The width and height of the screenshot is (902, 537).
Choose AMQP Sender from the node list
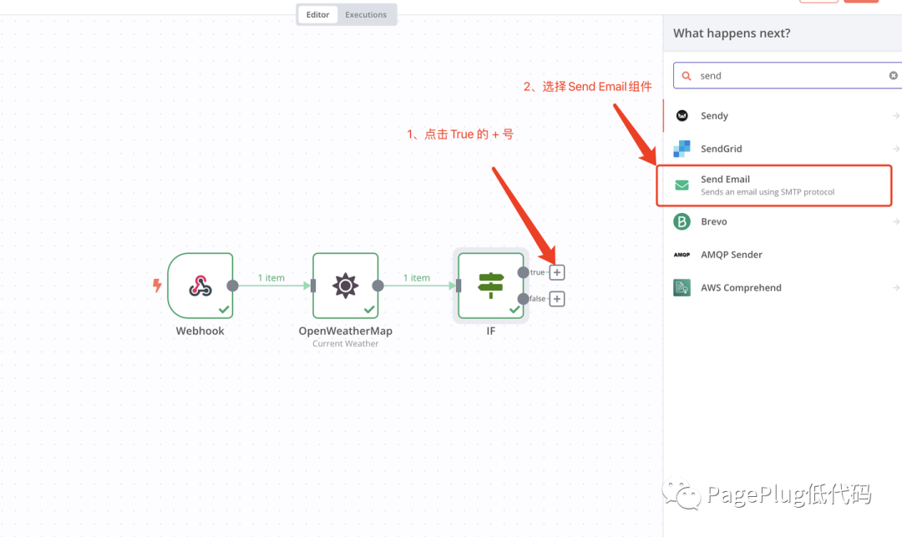783,255
